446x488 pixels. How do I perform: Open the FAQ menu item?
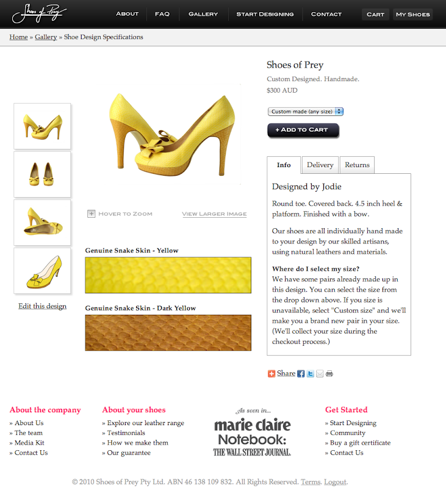point(162,14)
